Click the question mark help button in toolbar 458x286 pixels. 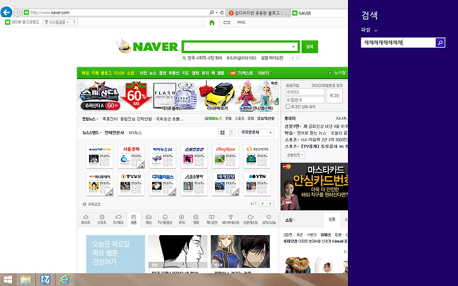click(x=74, y=22)
